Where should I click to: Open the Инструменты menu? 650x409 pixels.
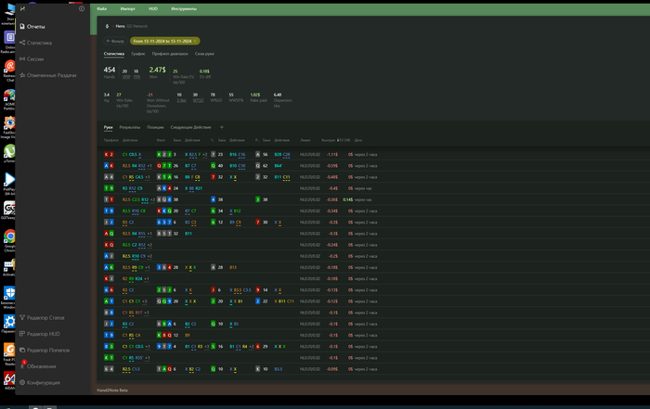click(184, 8)
